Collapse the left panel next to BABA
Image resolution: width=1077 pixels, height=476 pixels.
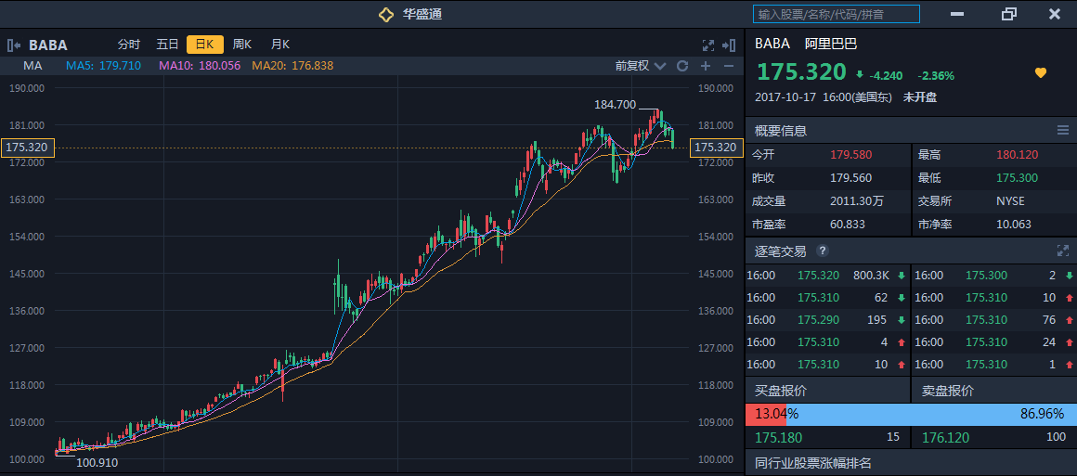coord(14,45)
